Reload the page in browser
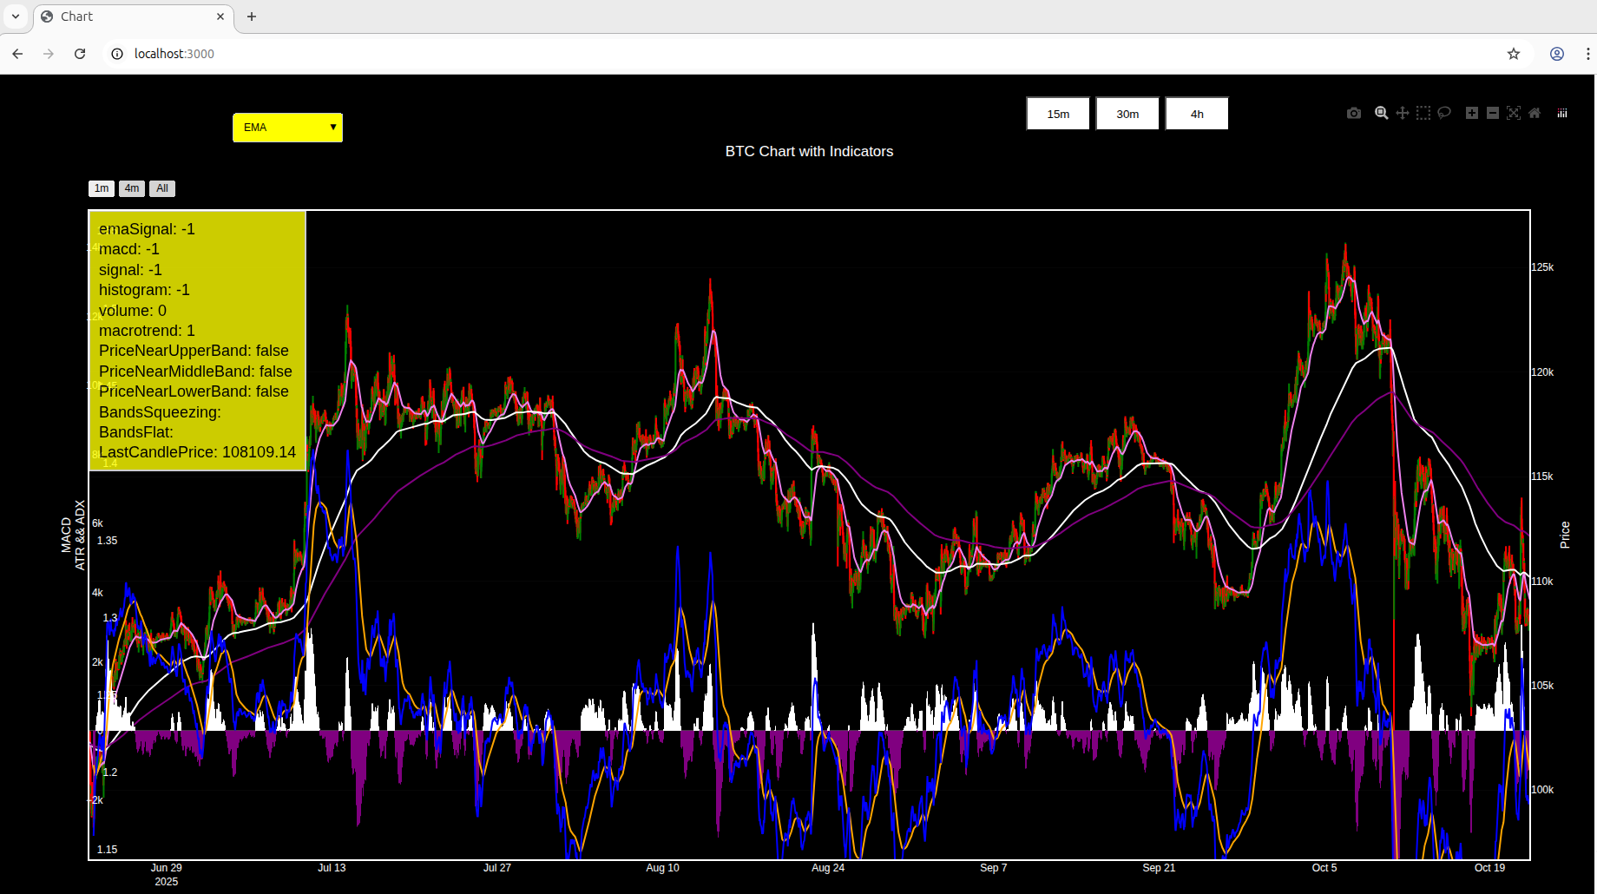Viewport: 1597px width, 894px height. (80, 54)
